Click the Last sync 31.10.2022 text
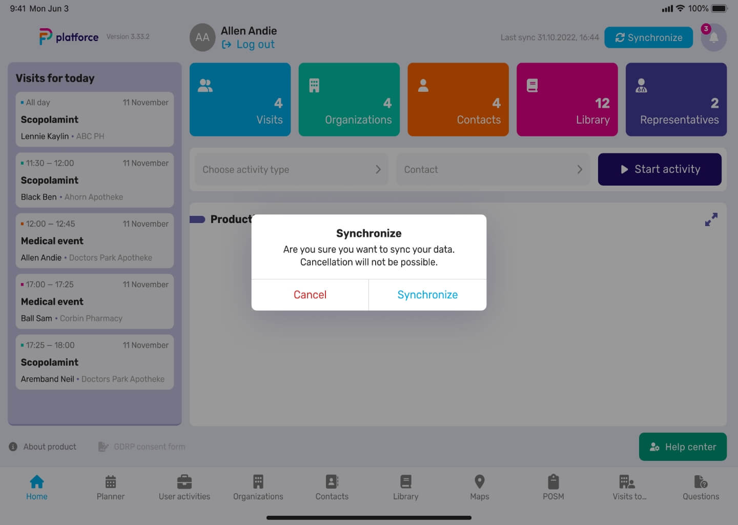The image size is (738, 525). click(x=549, y=37)
